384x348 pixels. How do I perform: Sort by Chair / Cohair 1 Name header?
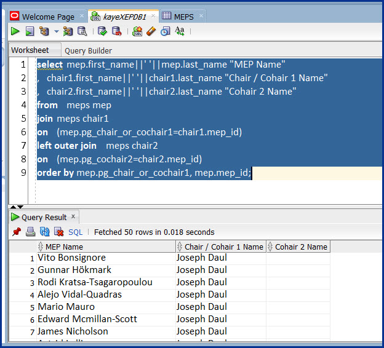[x=221, y=247]
